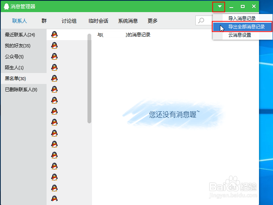Select 已删除联系人(9) category
Viewport: 273px width, 205px height.
click(x=24, y=89)
